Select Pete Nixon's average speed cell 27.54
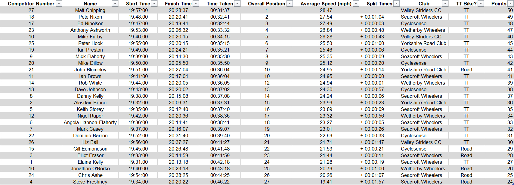The width and height of the screenshot is (514, 185). click(x=326, y=17)
